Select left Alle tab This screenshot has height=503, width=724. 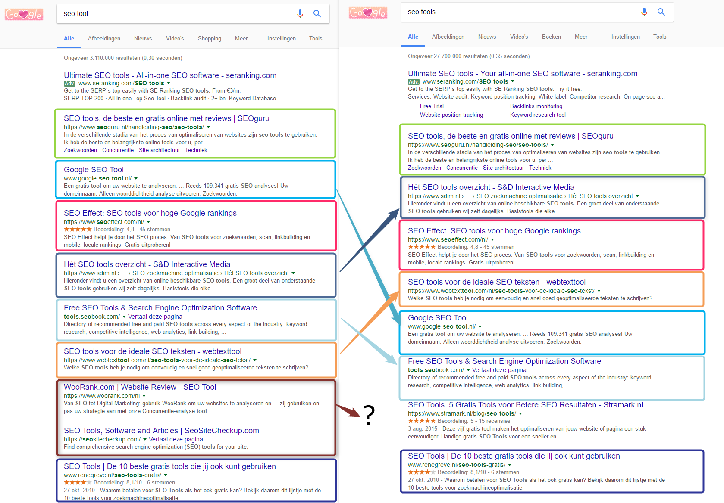coord(69,38)
